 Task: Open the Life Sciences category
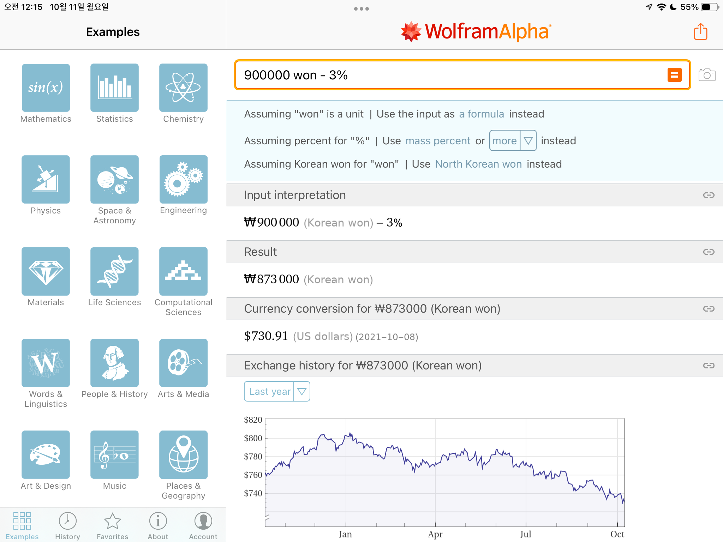point(114,271)
